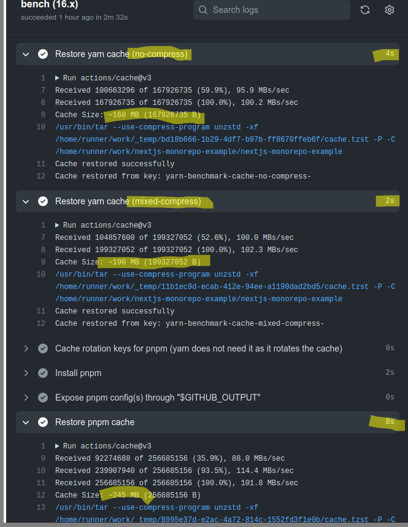
Task: Open the log settings gear icon
Action: 389,10
